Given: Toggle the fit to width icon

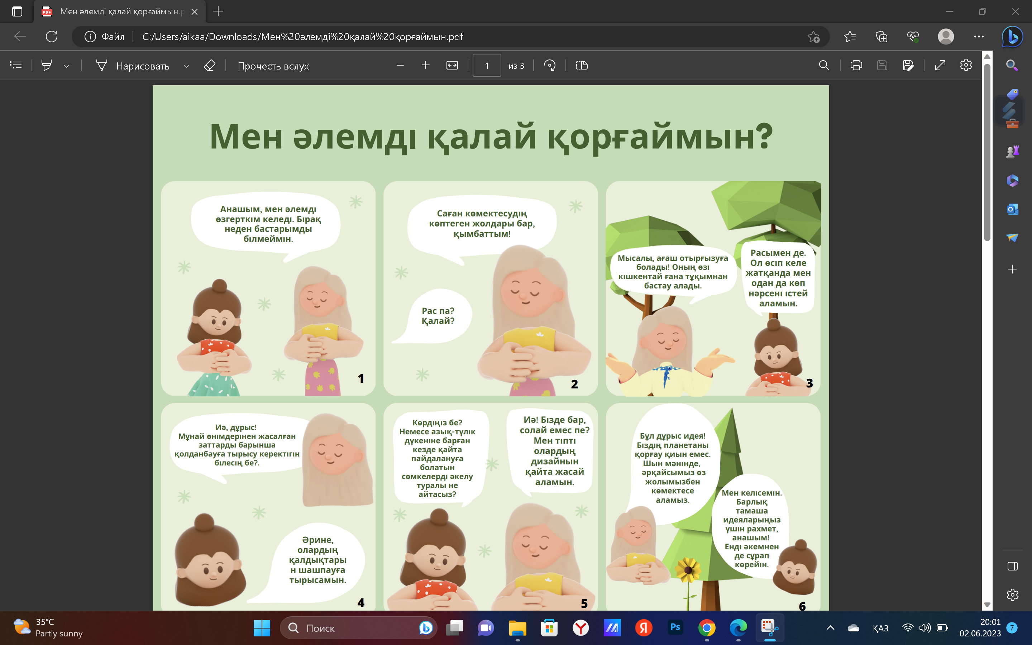Looking at the screenshot, I should tap(452, 65).
